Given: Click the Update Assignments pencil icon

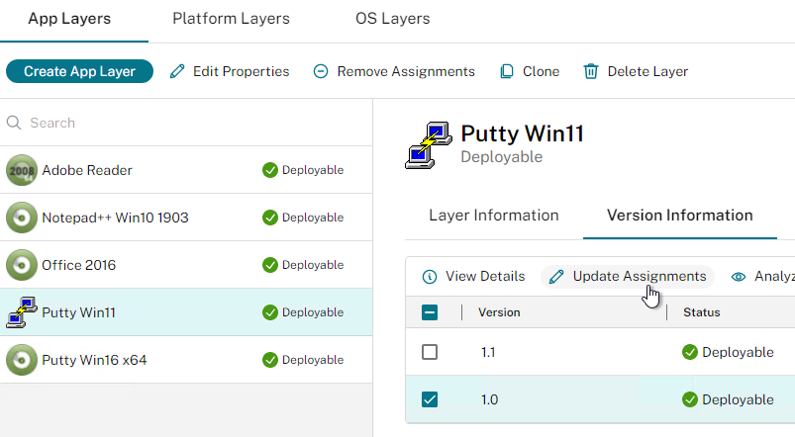Looking at the screenshot, I should [x=556, y=277].
